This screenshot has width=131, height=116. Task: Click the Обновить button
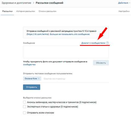(101, 63)
